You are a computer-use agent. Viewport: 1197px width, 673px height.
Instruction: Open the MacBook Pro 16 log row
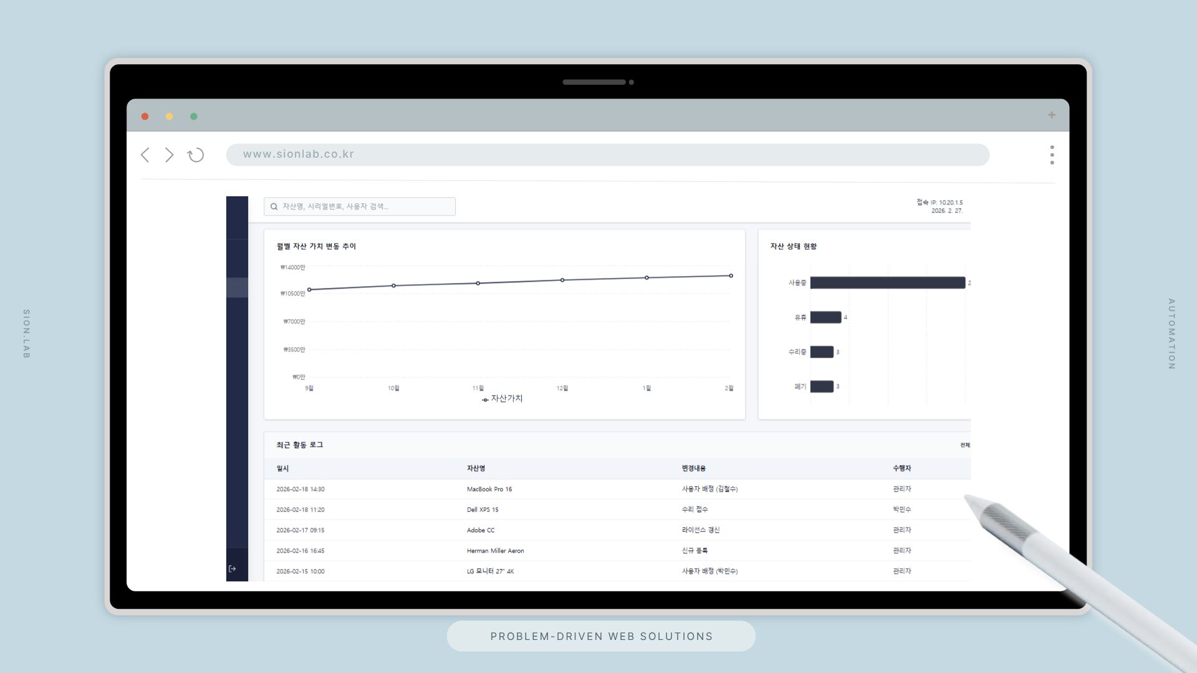pyautogui.click(x=489, y=489)
